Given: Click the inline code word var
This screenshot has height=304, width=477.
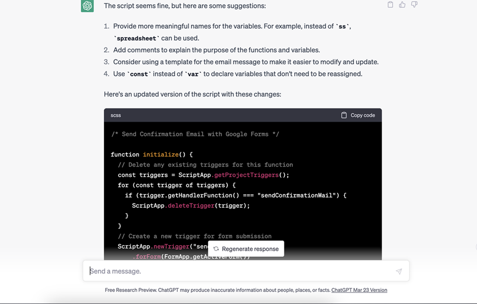Looking at the screenshot, I should coord(193,74).
